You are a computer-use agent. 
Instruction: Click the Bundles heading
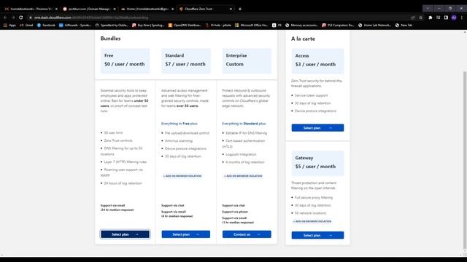[x=110, y=39]
